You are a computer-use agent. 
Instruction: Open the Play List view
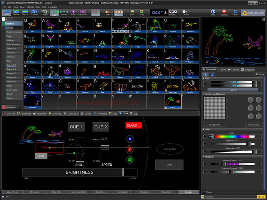25,13
